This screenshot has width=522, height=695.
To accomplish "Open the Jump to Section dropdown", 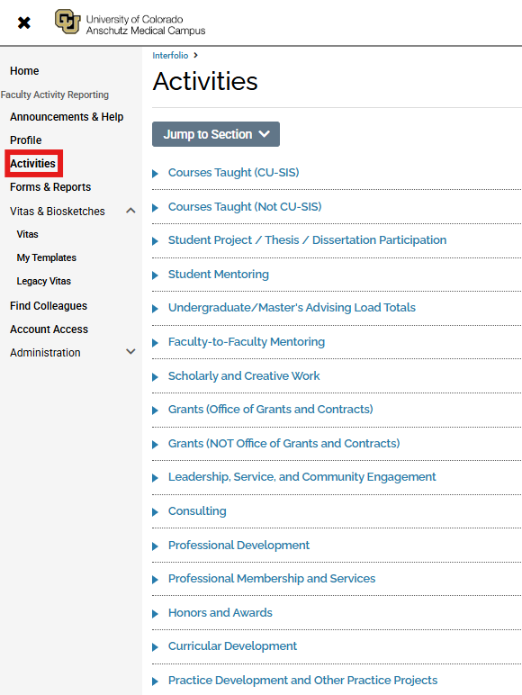I will click(x=216, y=134).
